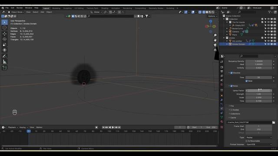Open the timeline Keying menu
Screen dimensions: 278x156
coord(23,127)
